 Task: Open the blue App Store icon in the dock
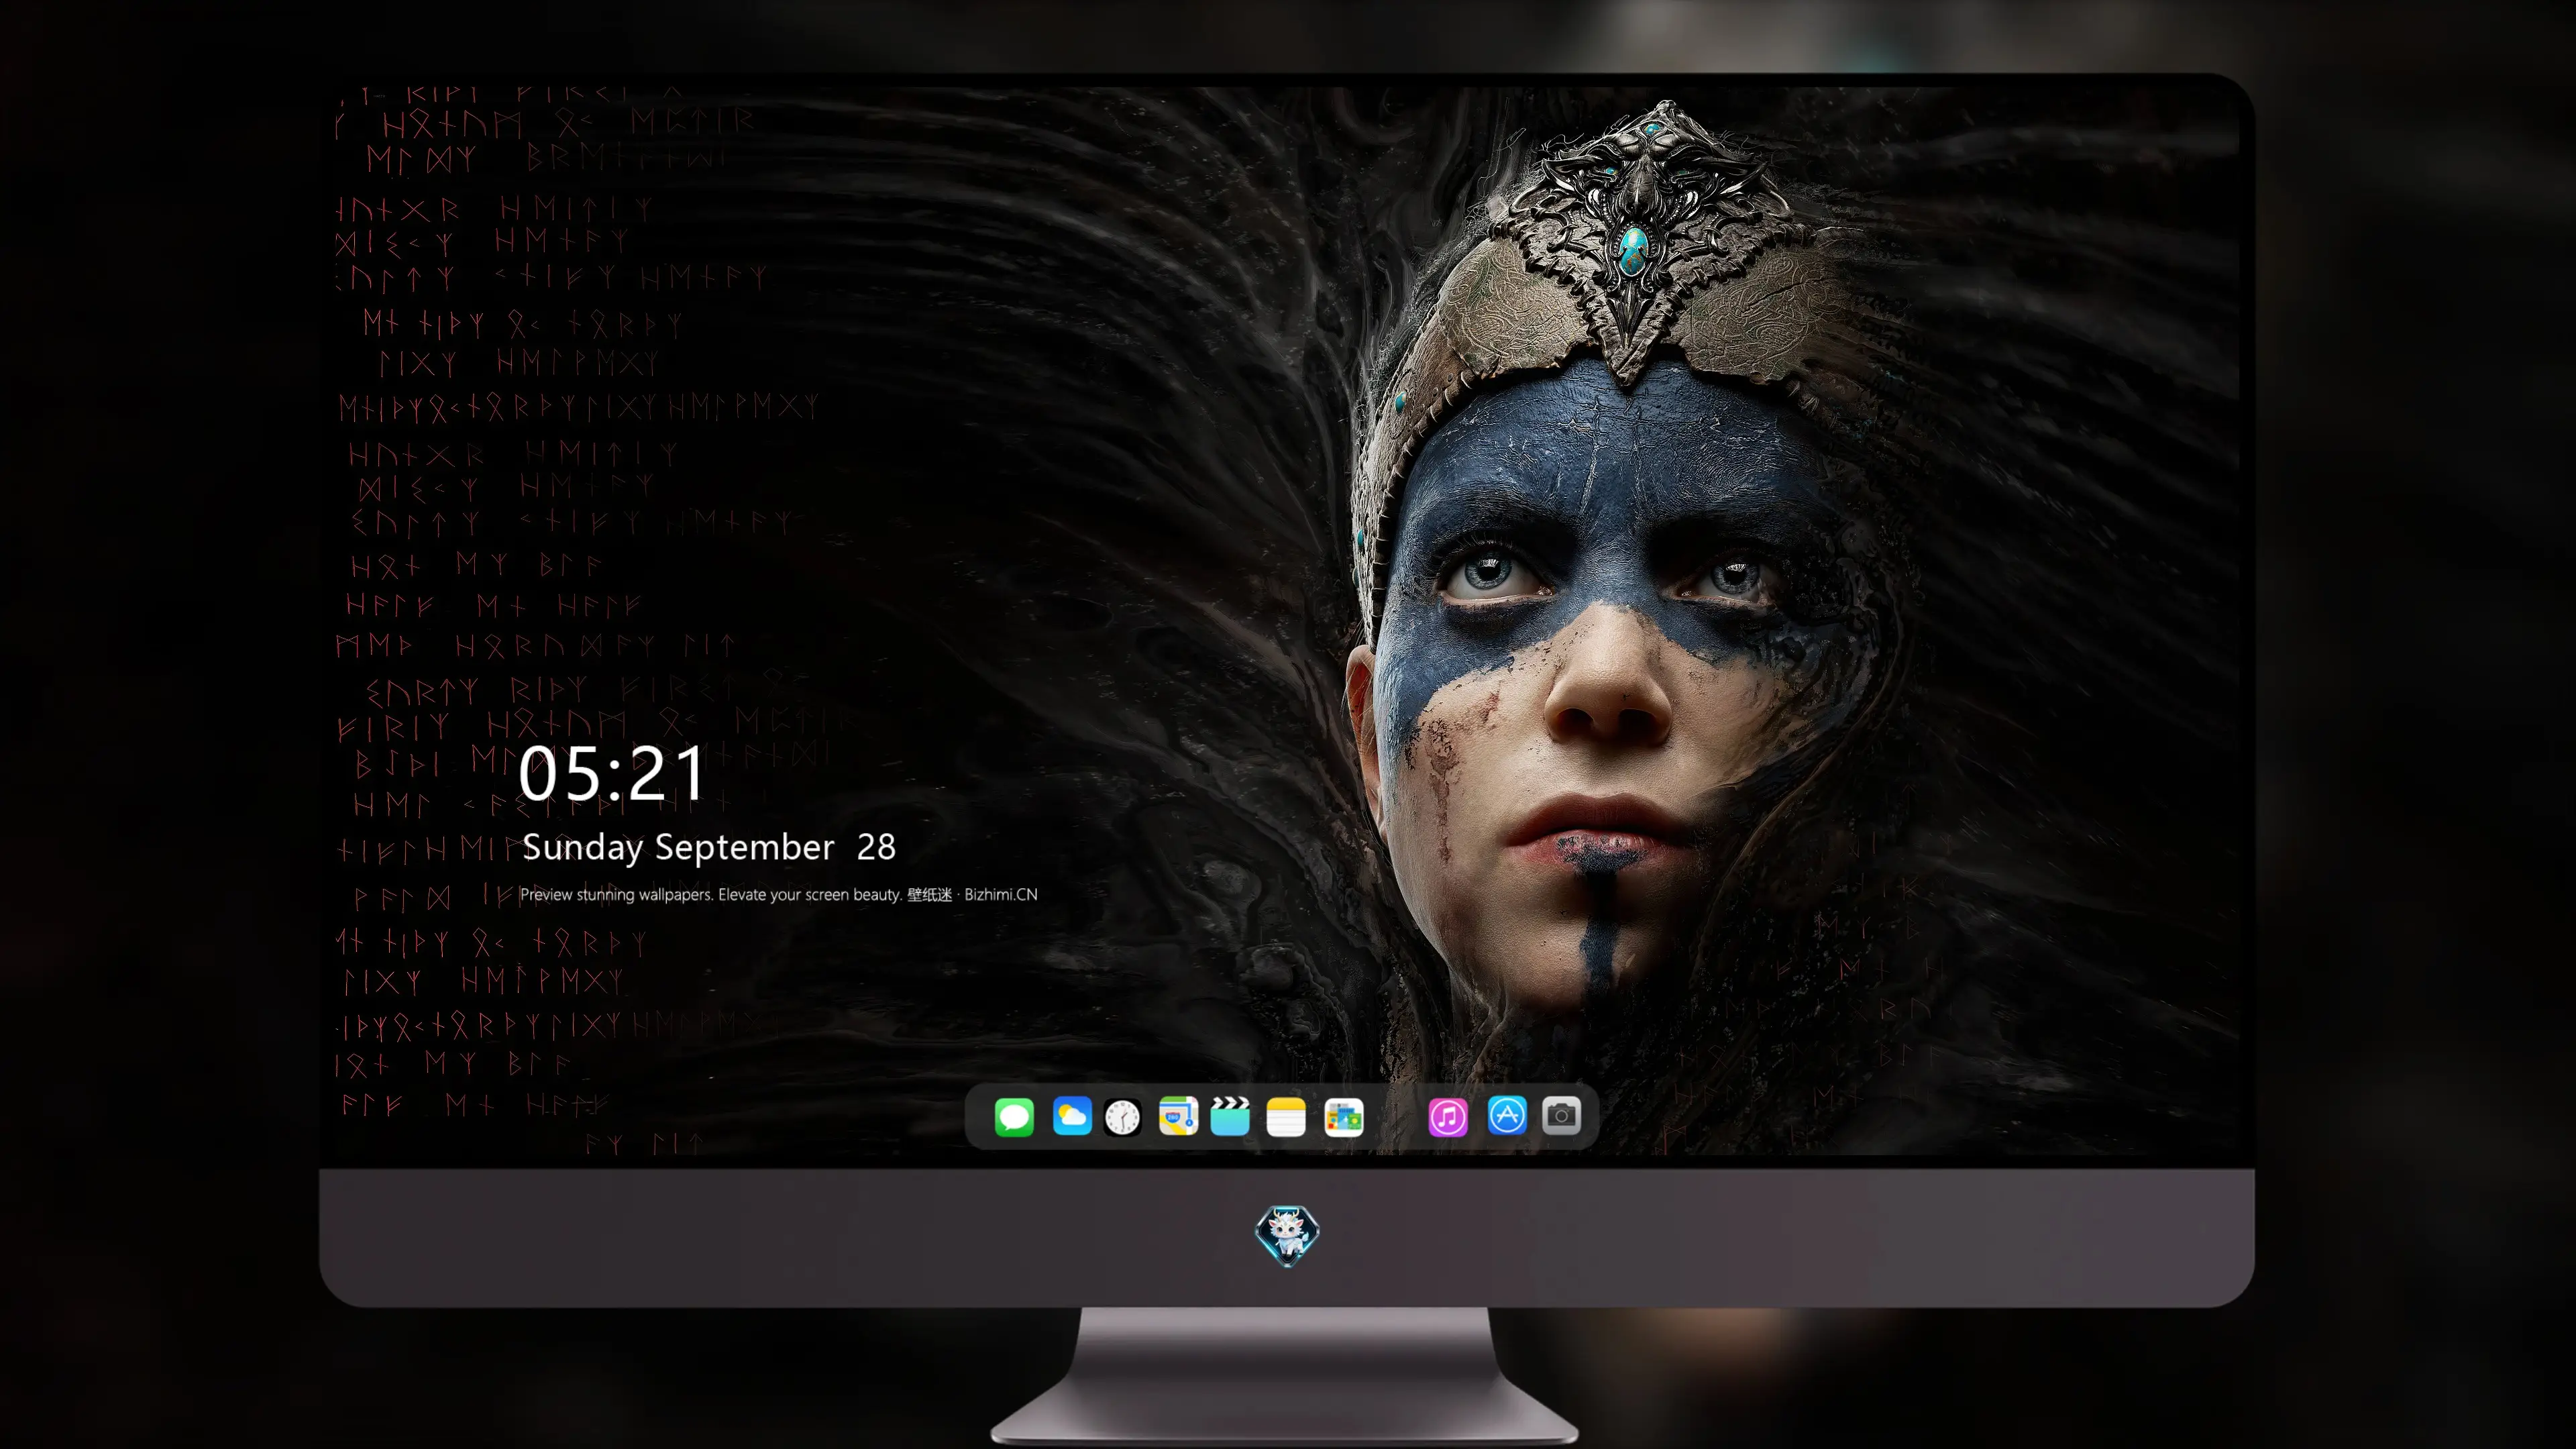[1507, 1115]
